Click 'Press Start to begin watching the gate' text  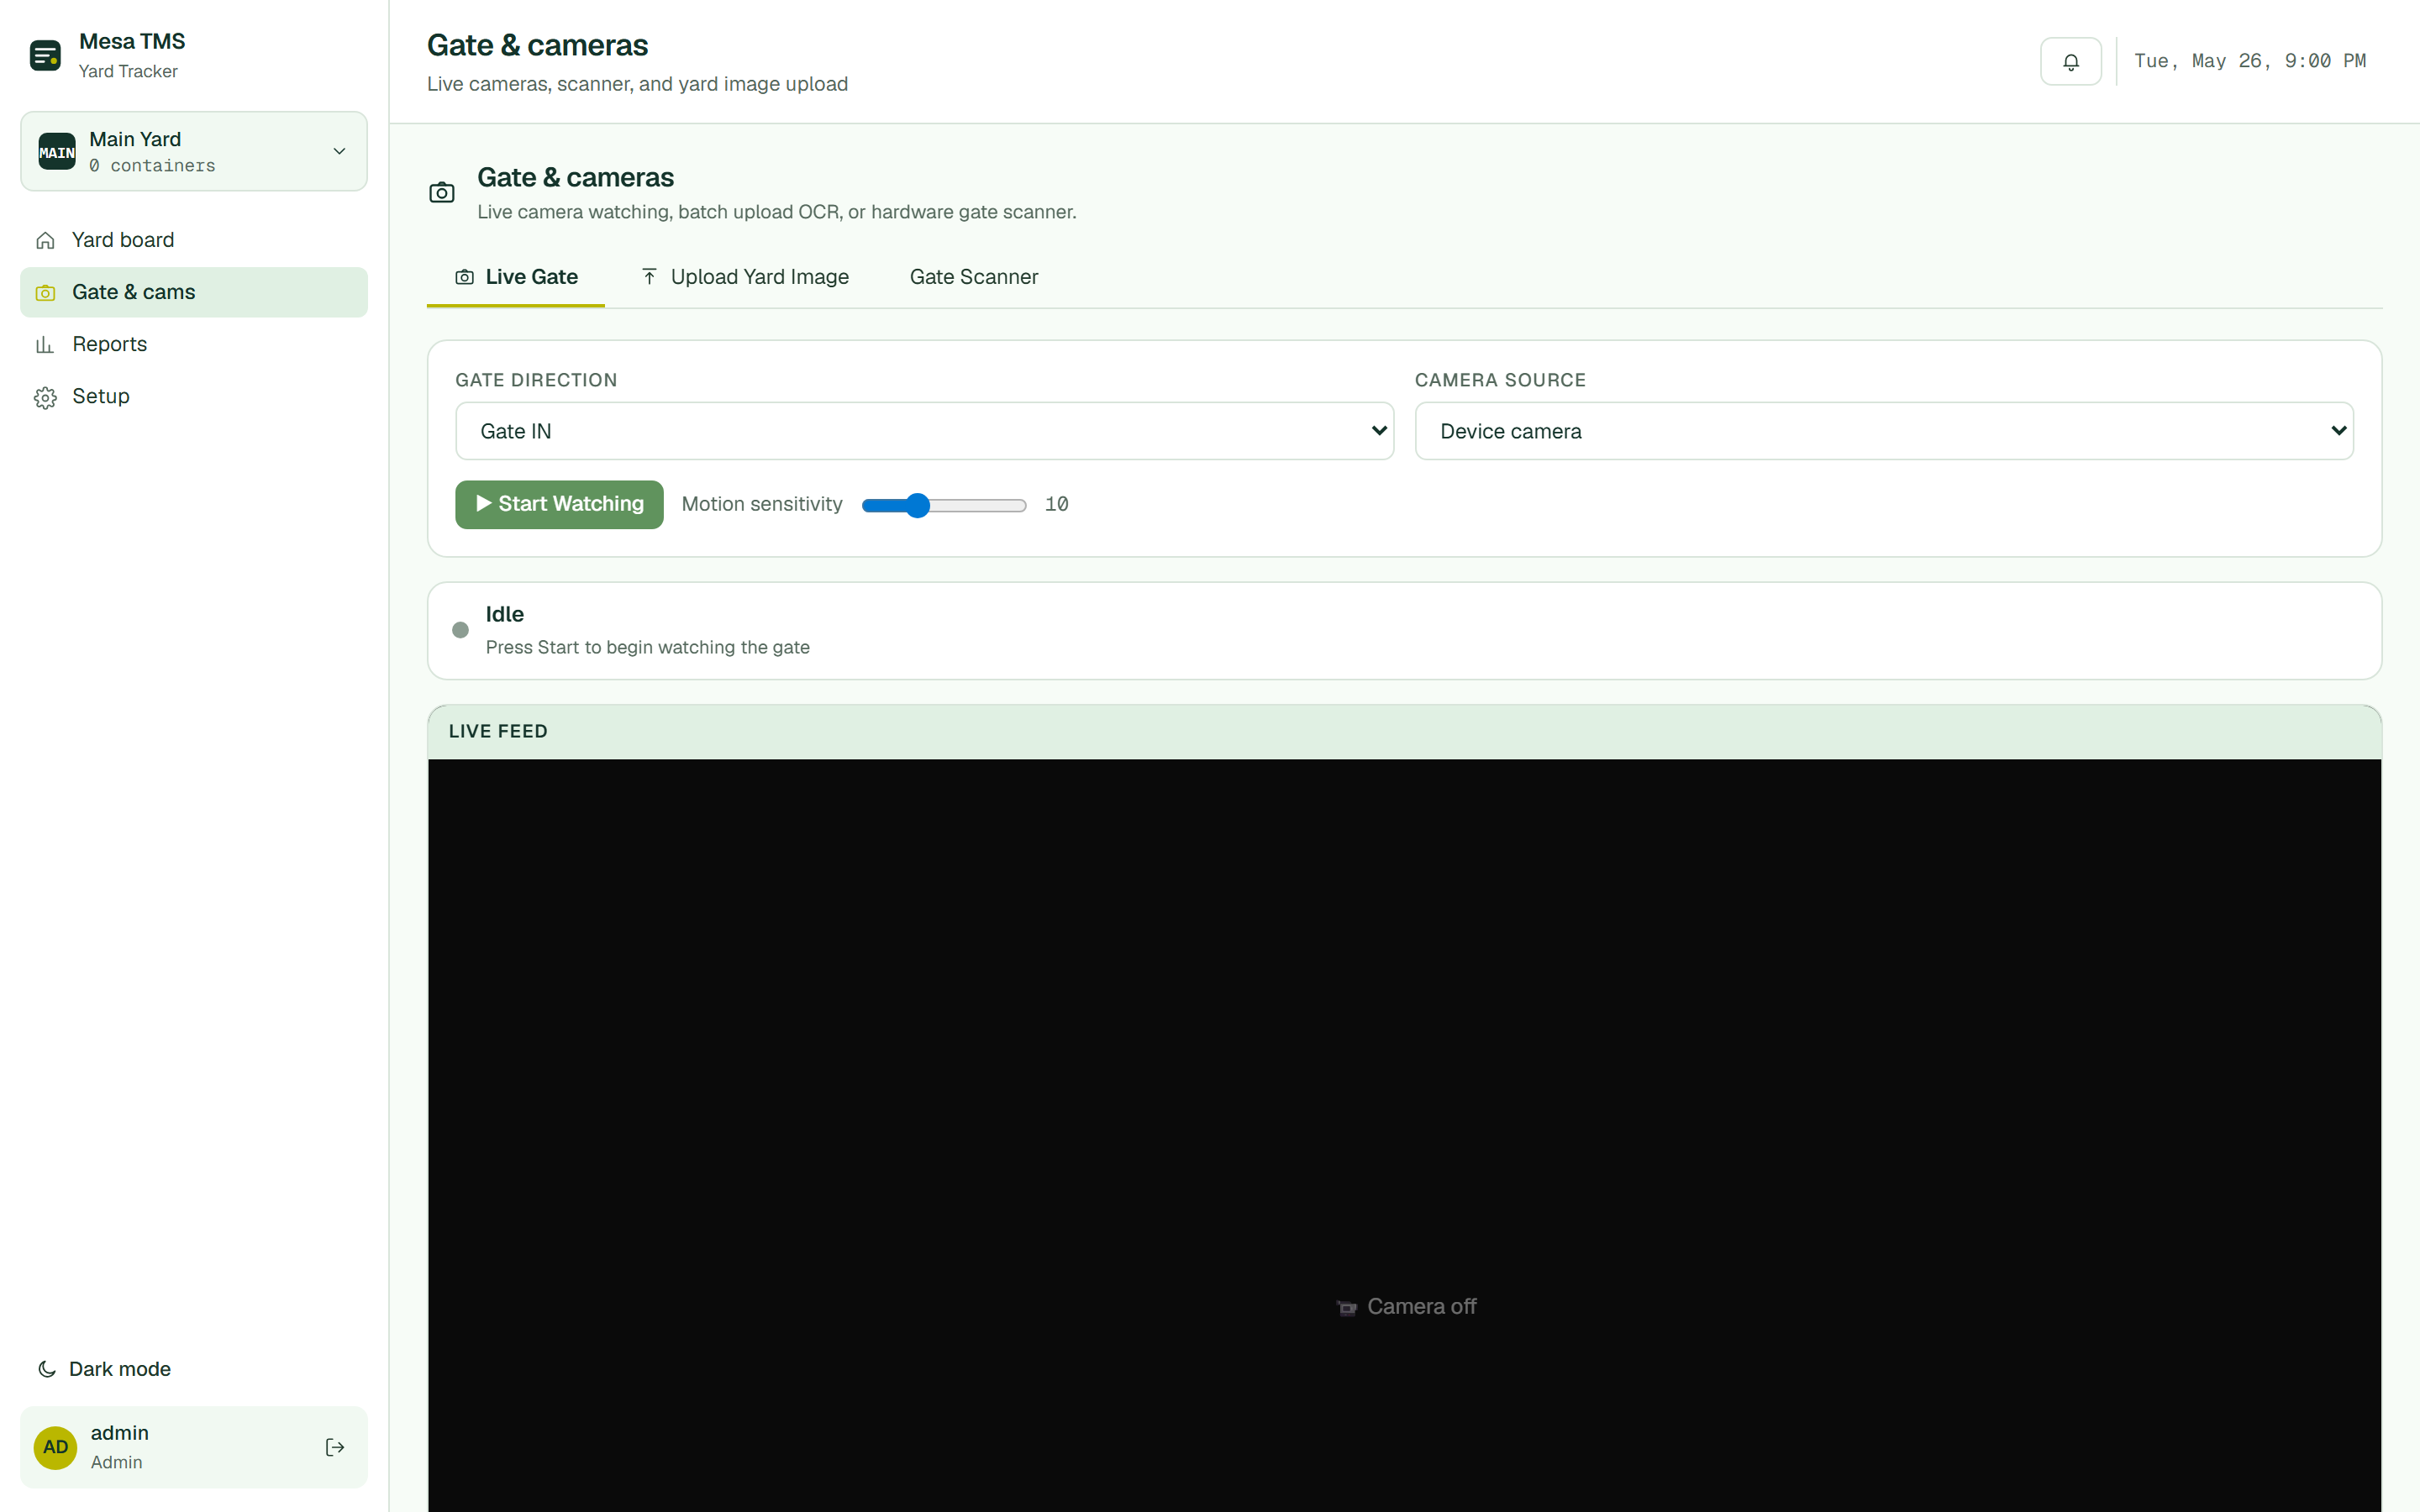pyautogui.click(x=647, y=647)
